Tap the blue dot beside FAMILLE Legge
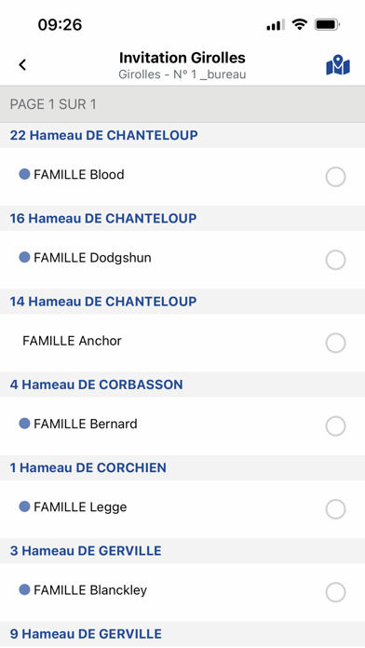The image size is (365, 648). coord(24,506)
